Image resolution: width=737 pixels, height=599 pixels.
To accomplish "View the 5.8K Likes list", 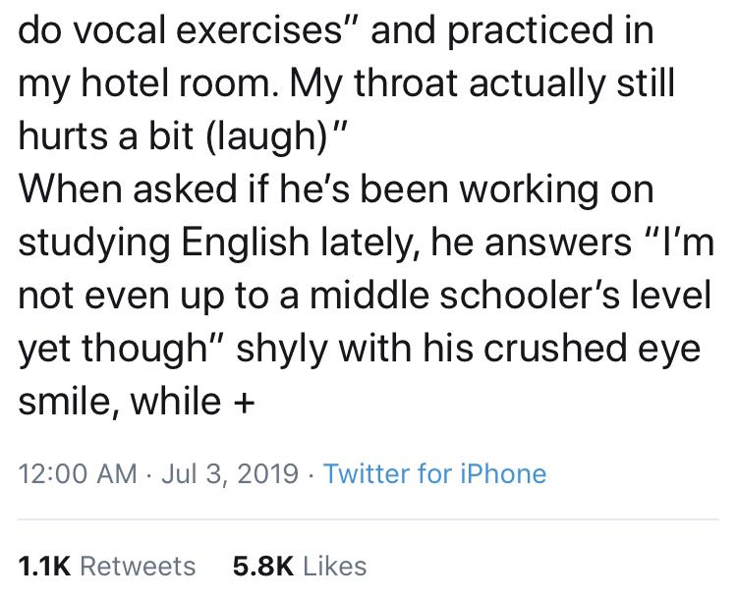I will pyautogui.click(x=299, y=566).
